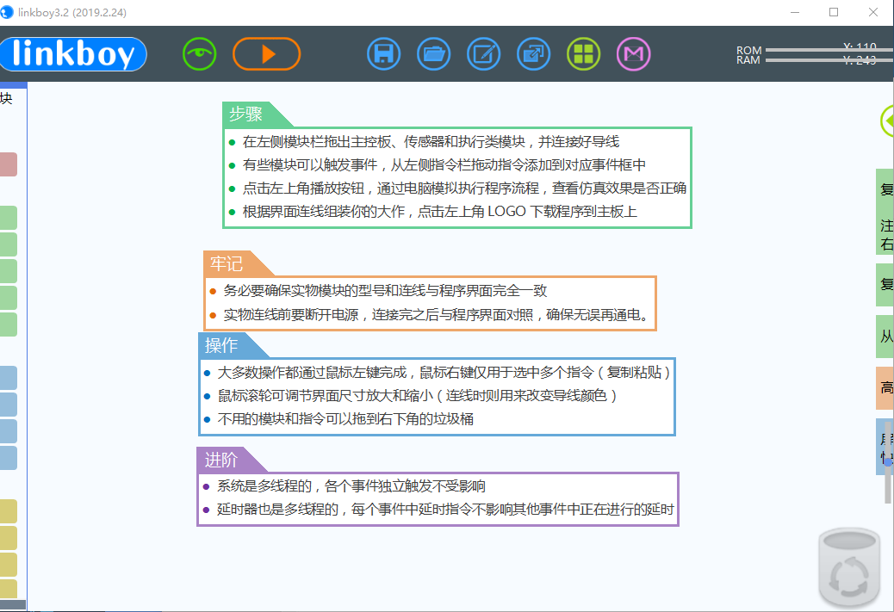Select the pink block in left sidebar
894x612 pixels.
8,164
